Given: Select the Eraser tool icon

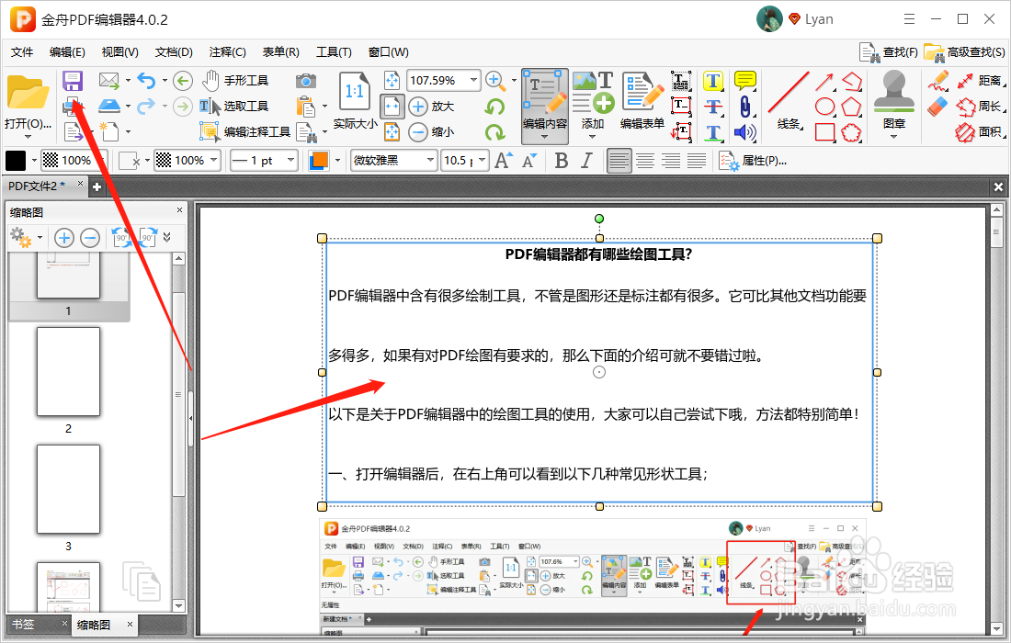Looking at the screenshot, I should (937, 107).
